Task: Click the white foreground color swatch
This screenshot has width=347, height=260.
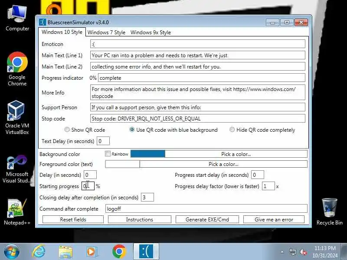Action: (122, 164)
